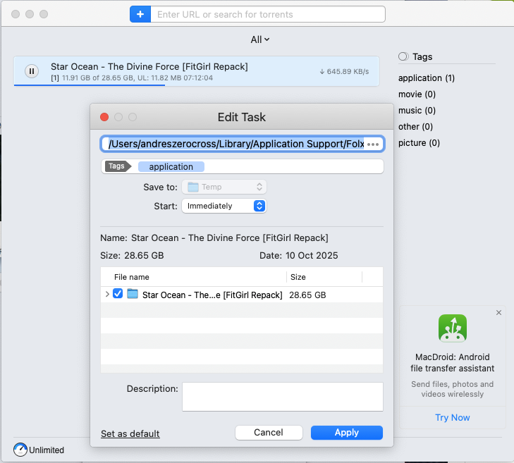The image size is (514, 463).
Task: Open the Start Immediately dropdown
Action: click(x=224, y=206)
